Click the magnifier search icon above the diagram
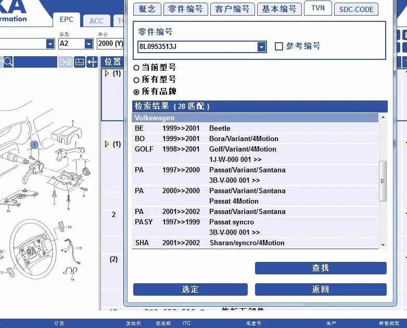The image size is (407, 328). (x=8, y=62)
